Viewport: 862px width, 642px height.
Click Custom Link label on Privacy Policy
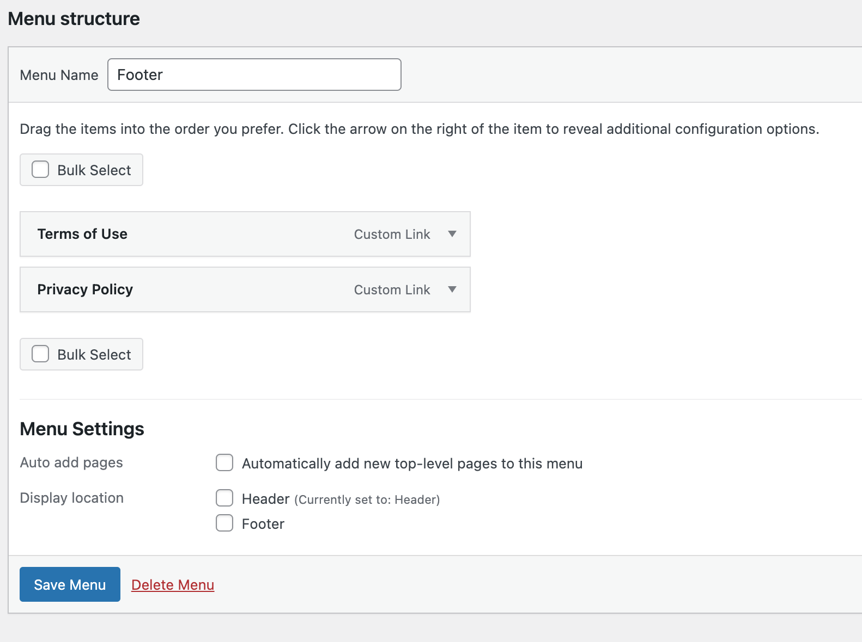[x=392, y=290]
